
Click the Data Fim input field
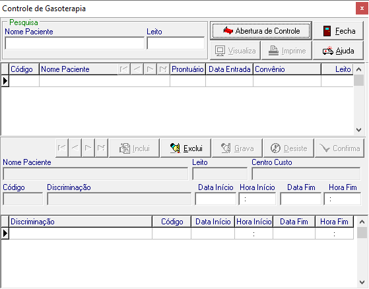click(x=301, y=199)
